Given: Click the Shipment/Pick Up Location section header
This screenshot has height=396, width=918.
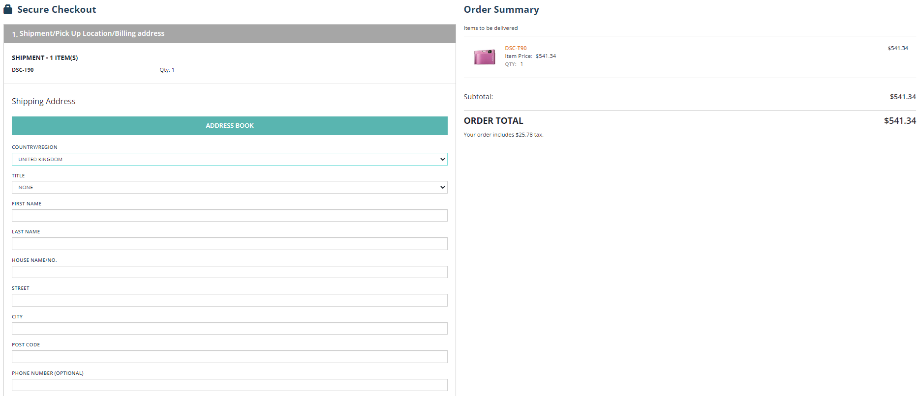Looking at the screenshot, I should pos(92,33).
